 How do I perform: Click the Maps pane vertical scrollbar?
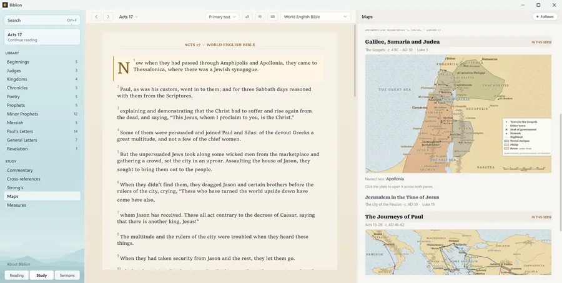[560, 172]
